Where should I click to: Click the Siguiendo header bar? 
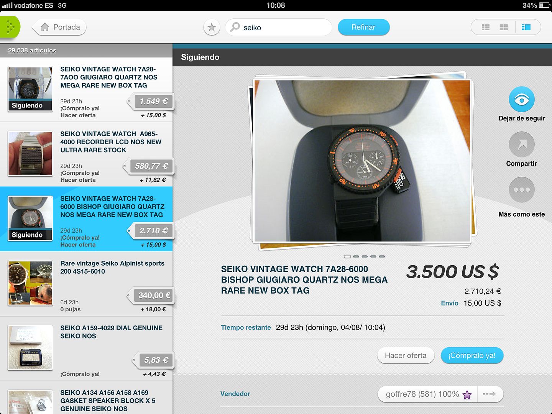(x=362, y=57)
